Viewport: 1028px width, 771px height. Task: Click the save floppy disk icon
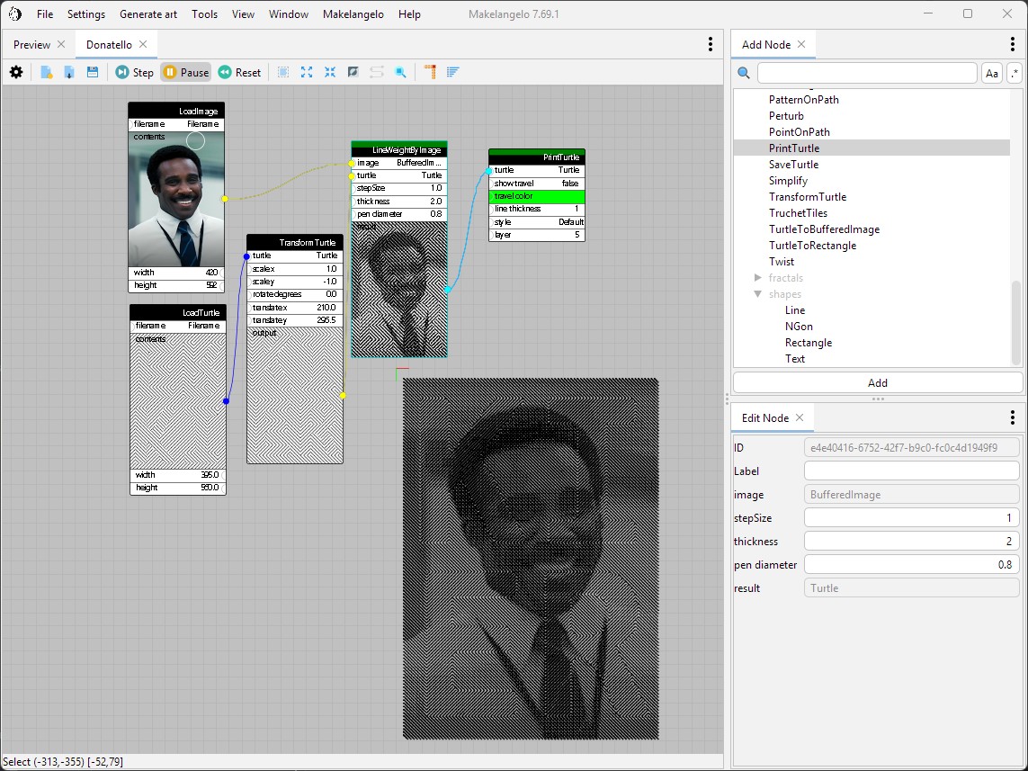92,72
